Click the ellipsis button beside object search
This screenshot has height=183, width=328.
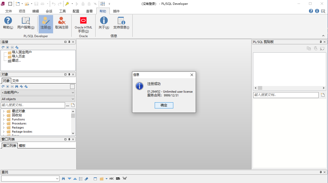tap(68, 105)
